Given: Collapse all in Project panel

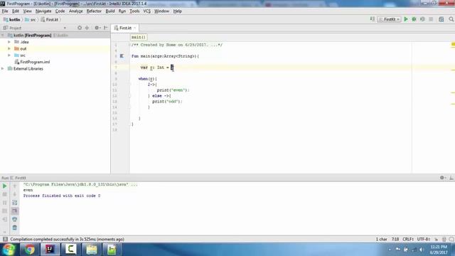Looking at the screenshot, I should pos(87,28).
